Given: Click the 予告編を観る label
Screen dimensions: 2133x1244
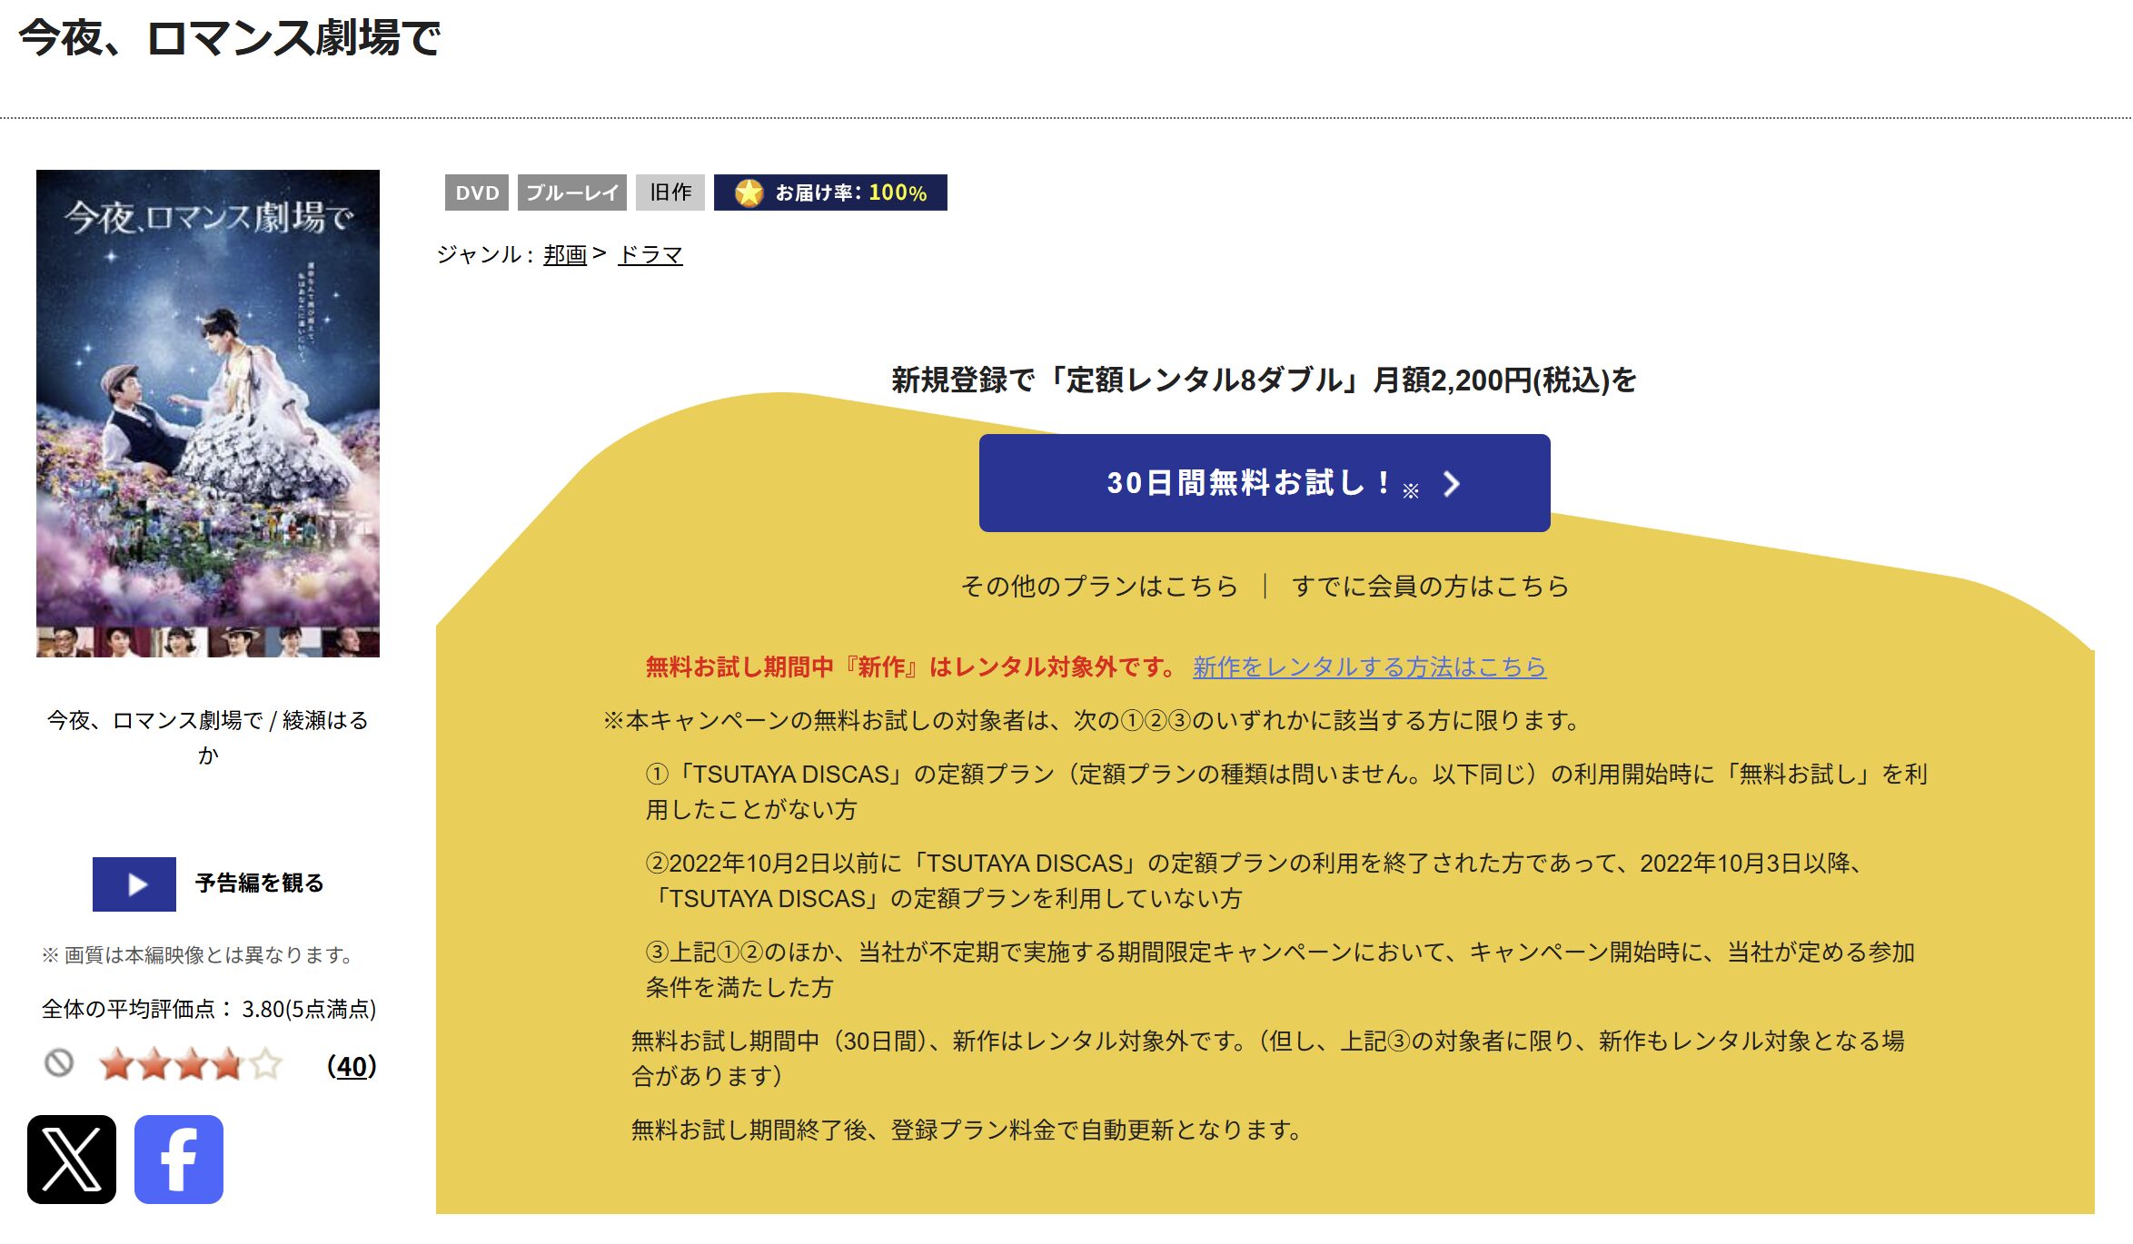Looking at the screenshot, I should [x=260, y=884].
